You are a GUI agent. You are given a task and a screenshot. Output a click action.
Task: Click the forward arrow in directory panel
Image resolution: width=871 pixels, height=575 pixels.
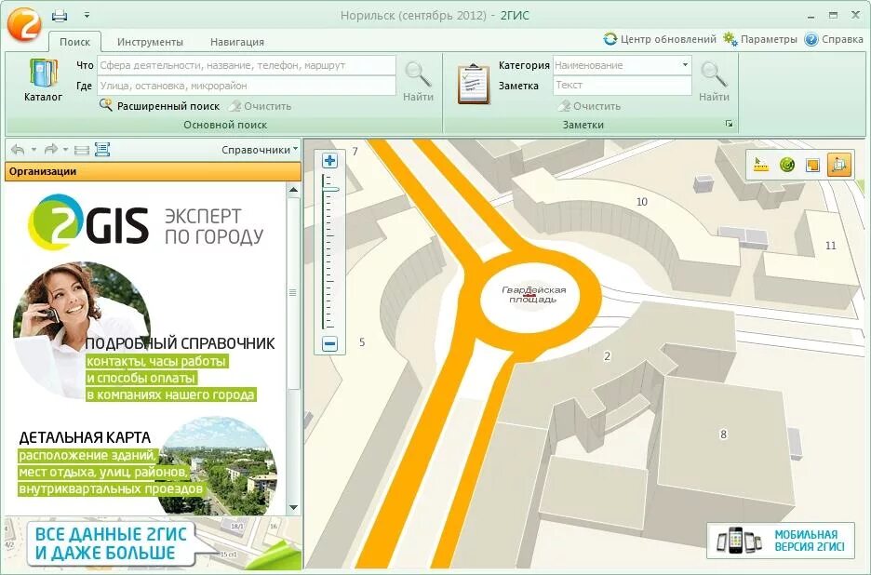point(51,149)
